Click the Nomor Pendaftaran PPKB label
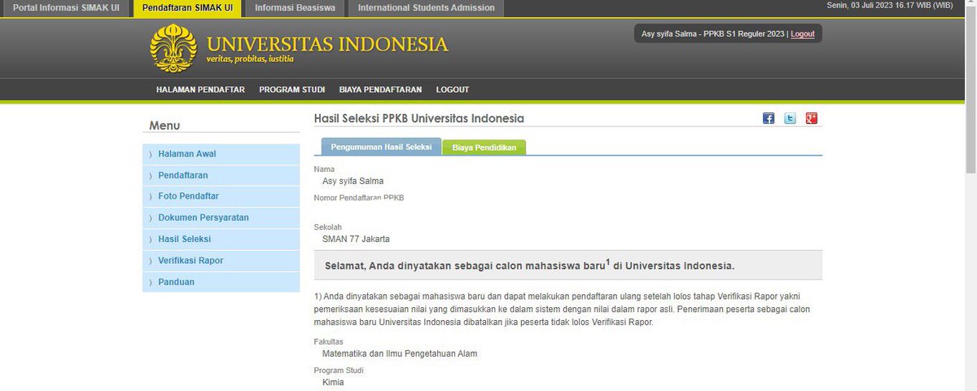977x391 pixels. (359, 198)
